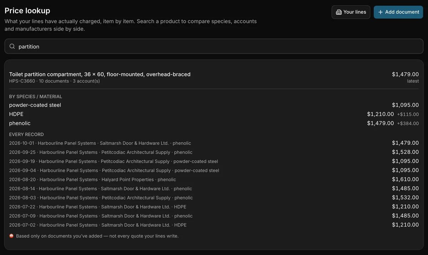
Task: Open the 2026-08-20 Halyard Point Properties record
Action: 214,179
